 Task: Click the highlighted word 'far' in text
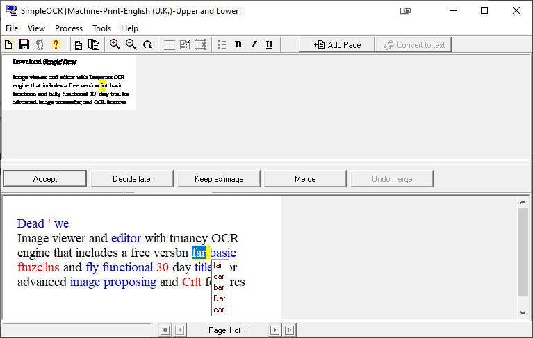(x=199, y=253)
